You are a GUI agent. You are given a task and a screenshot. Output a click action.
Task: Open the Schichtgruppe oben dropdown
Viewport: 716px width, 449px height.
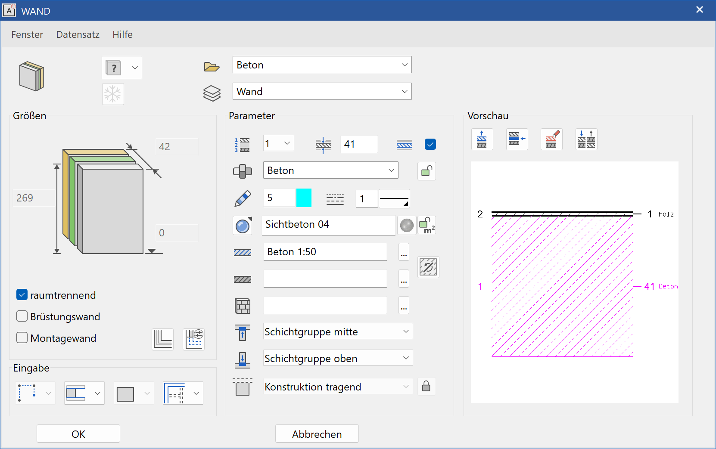coord(338,358)
